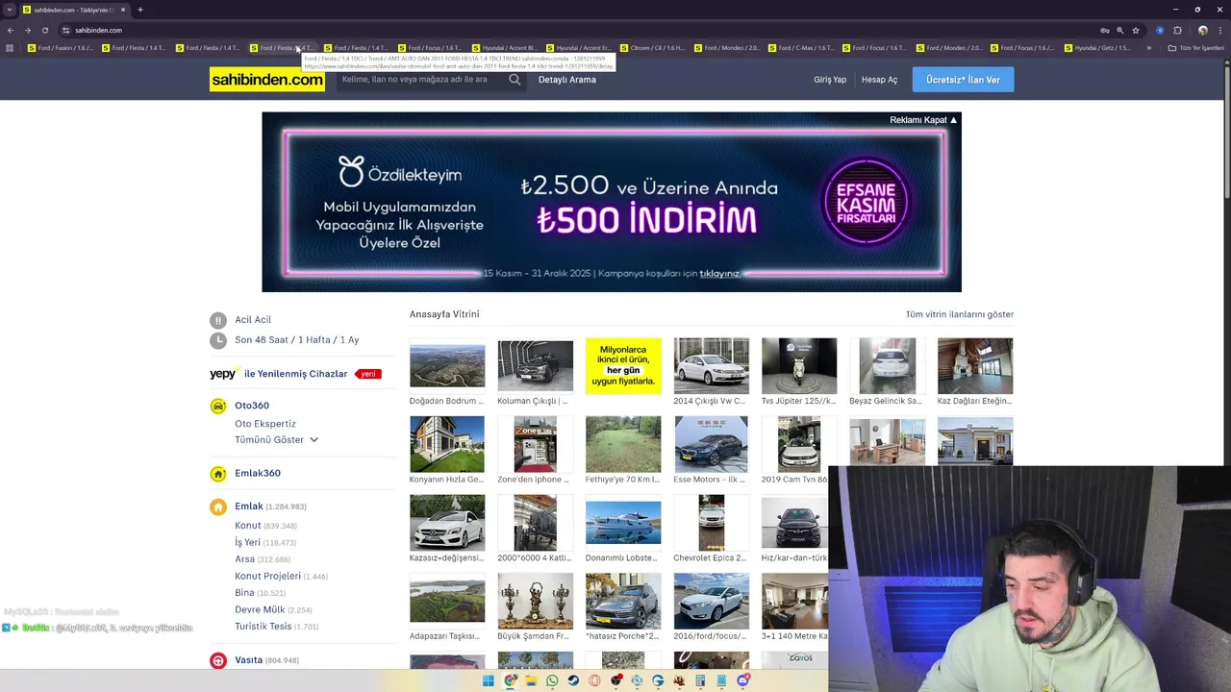Click the yepy logo
The image size is (1231, 692).
(x=223, y=374)
